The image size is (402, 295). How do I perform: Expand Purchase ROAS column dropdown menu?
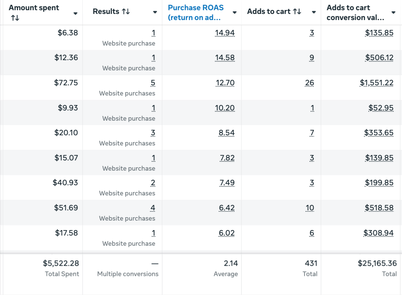pos(235,13)
